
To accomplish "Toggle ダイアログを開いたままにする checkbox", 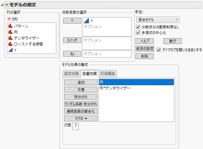I will 159,50.
